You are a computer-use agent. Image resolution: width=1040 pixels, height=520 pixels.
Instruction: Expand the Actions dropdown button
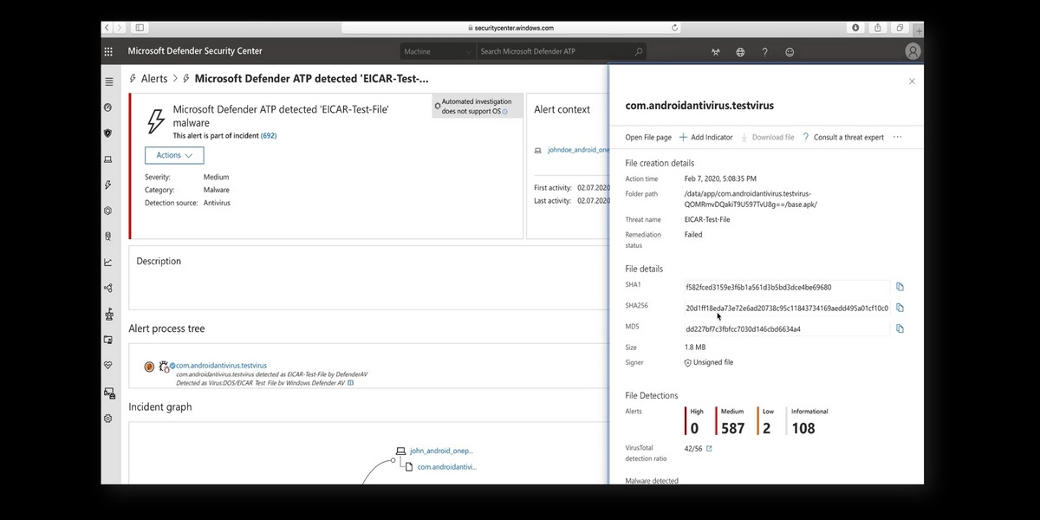[x=174, y=155]
